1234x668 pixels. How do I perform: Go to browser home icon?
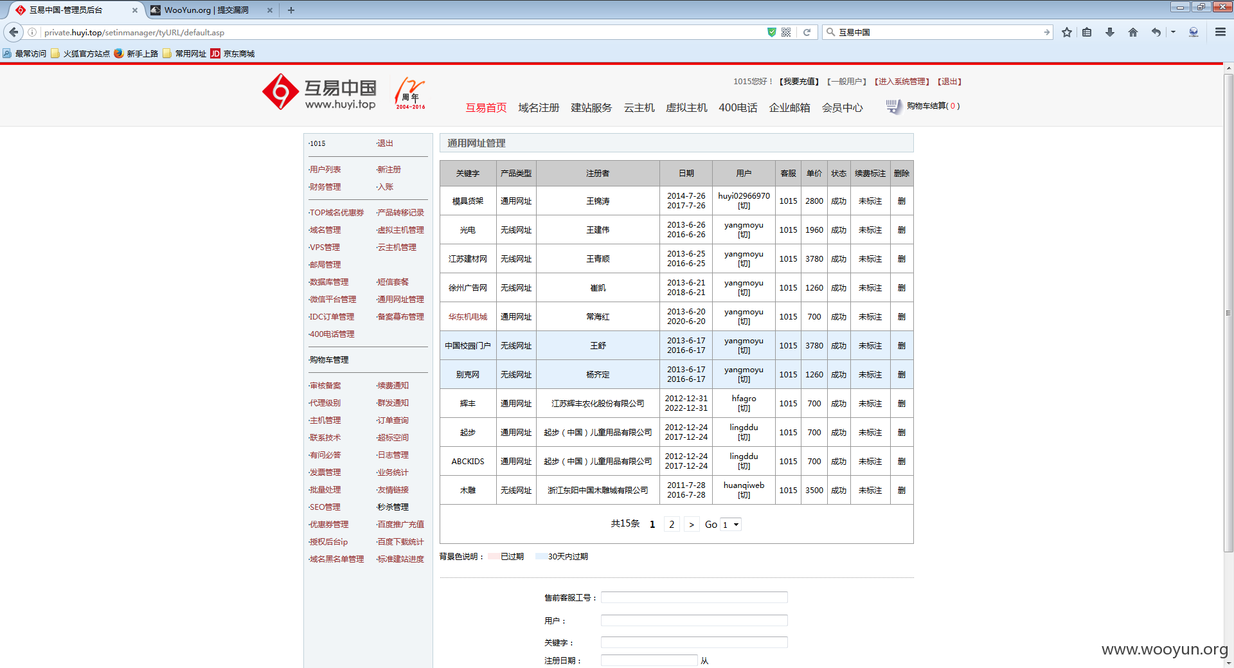1133,32
